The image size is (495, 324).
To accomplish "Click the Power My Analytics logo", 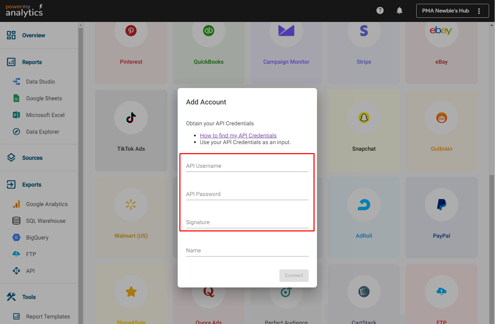I will coord(24,11).
